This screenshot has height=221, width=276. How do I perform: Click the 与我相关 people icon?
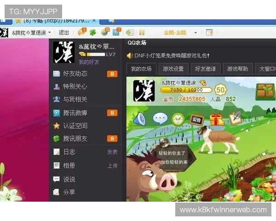coord(57,99)
